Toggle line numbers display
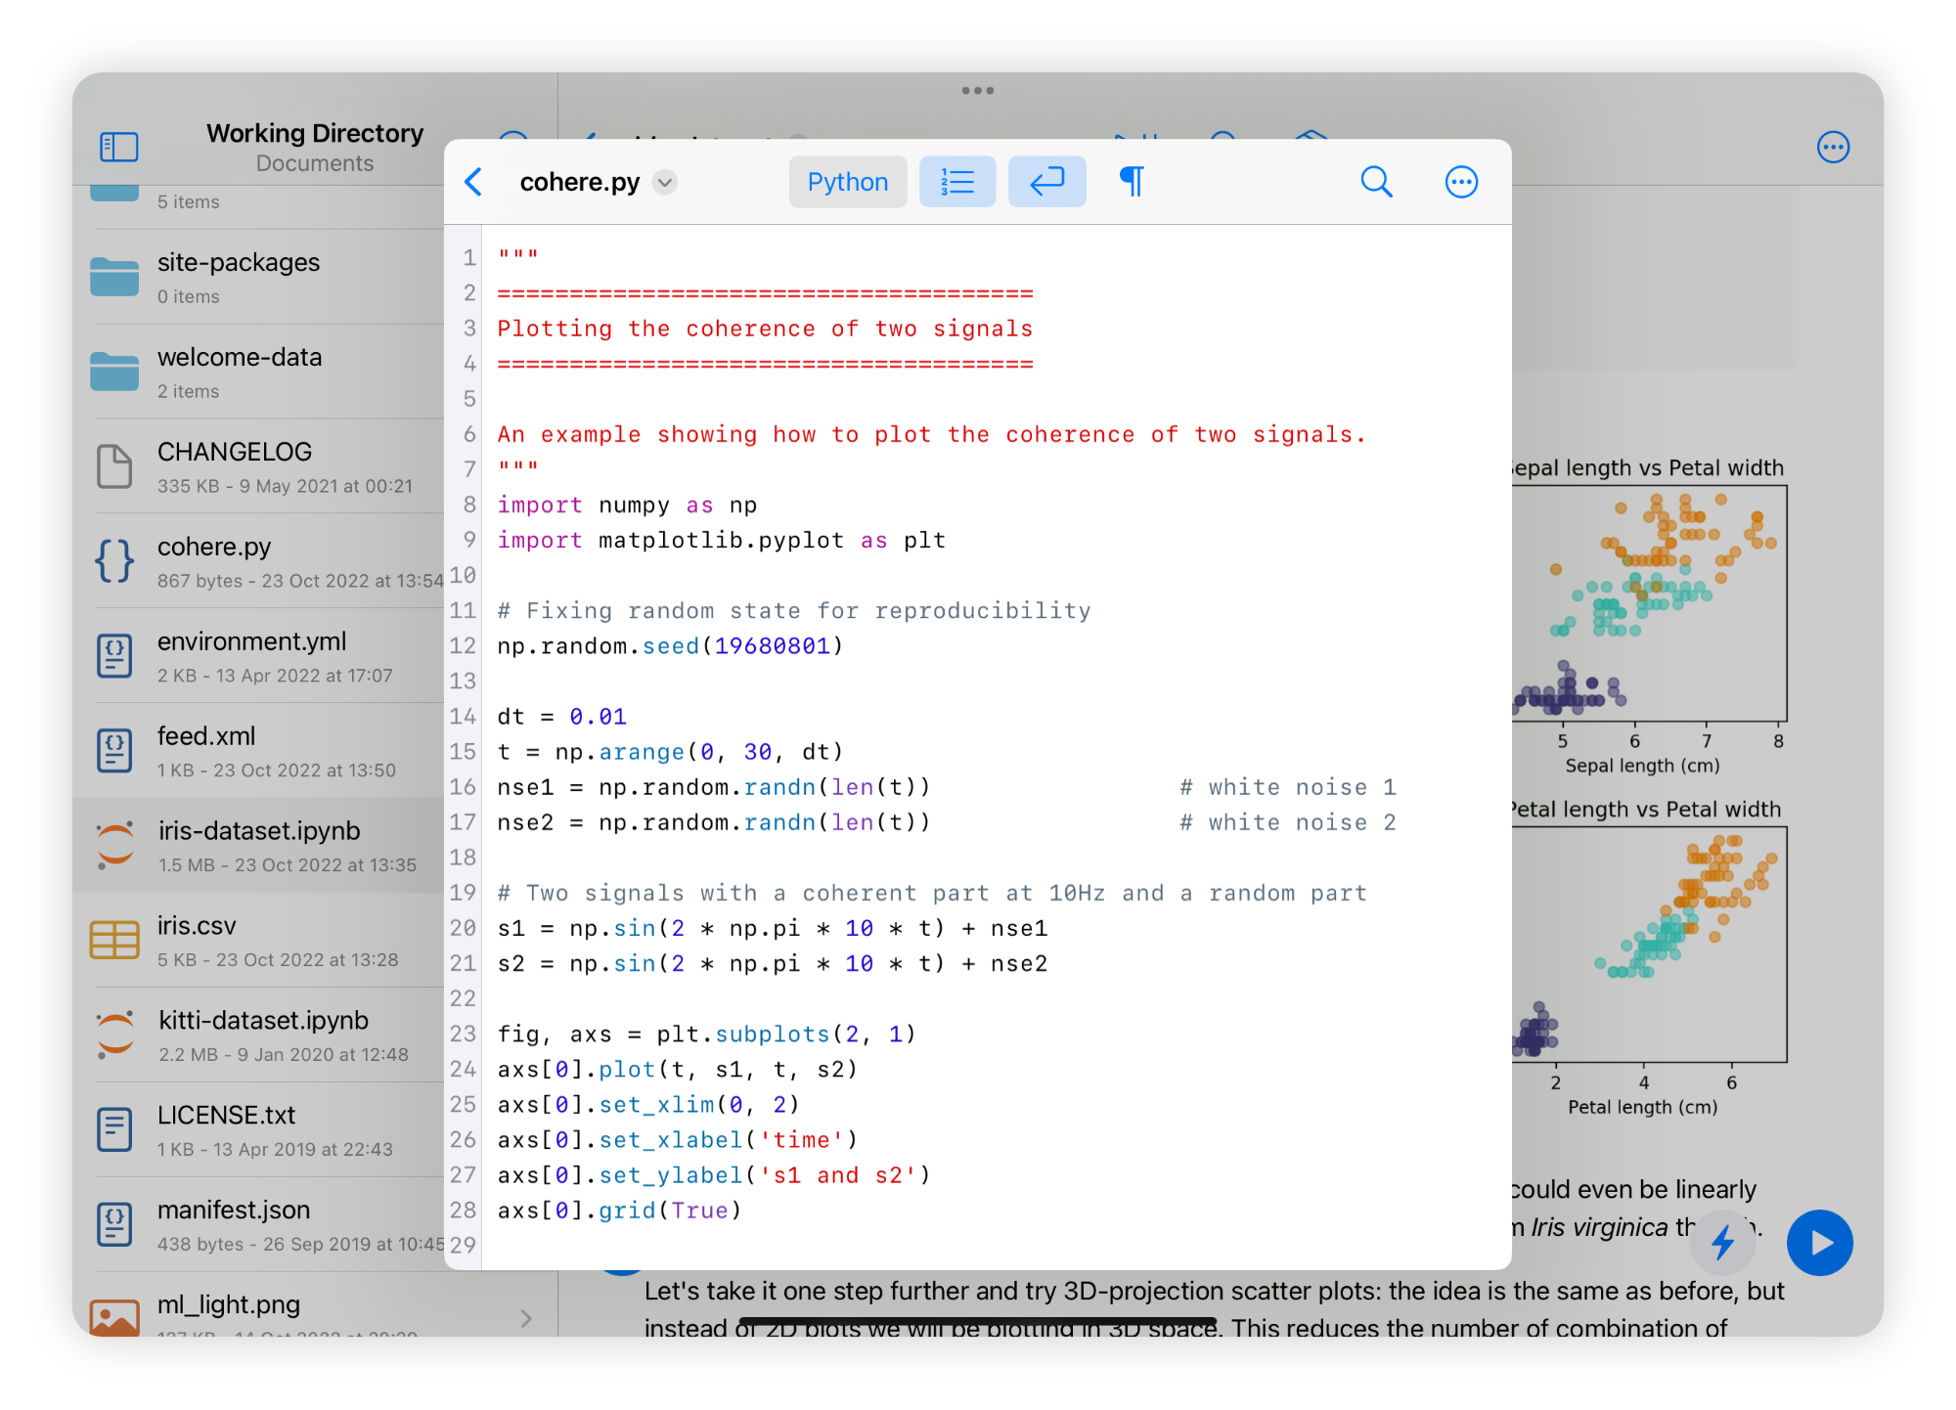The height and width of the screenshot is (1410, 1956). [x=956, y=182]
